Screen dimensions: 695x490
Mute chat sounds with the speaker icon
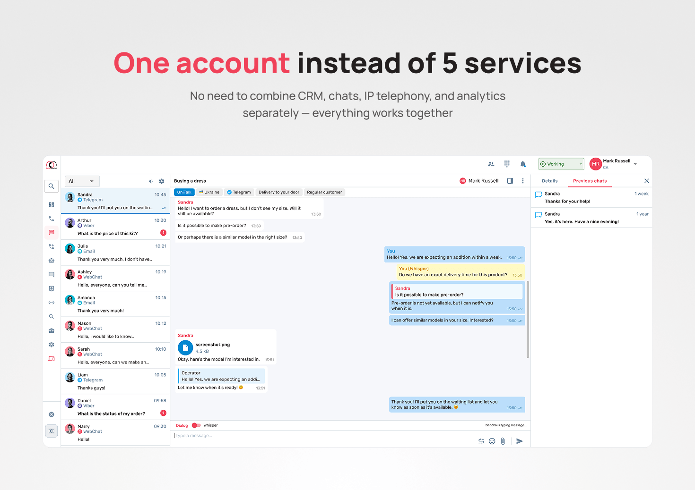[151, 181]
